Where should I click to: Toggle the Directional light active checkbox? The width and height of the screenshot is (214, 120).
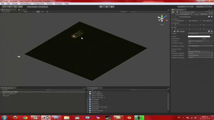[178, 12]
